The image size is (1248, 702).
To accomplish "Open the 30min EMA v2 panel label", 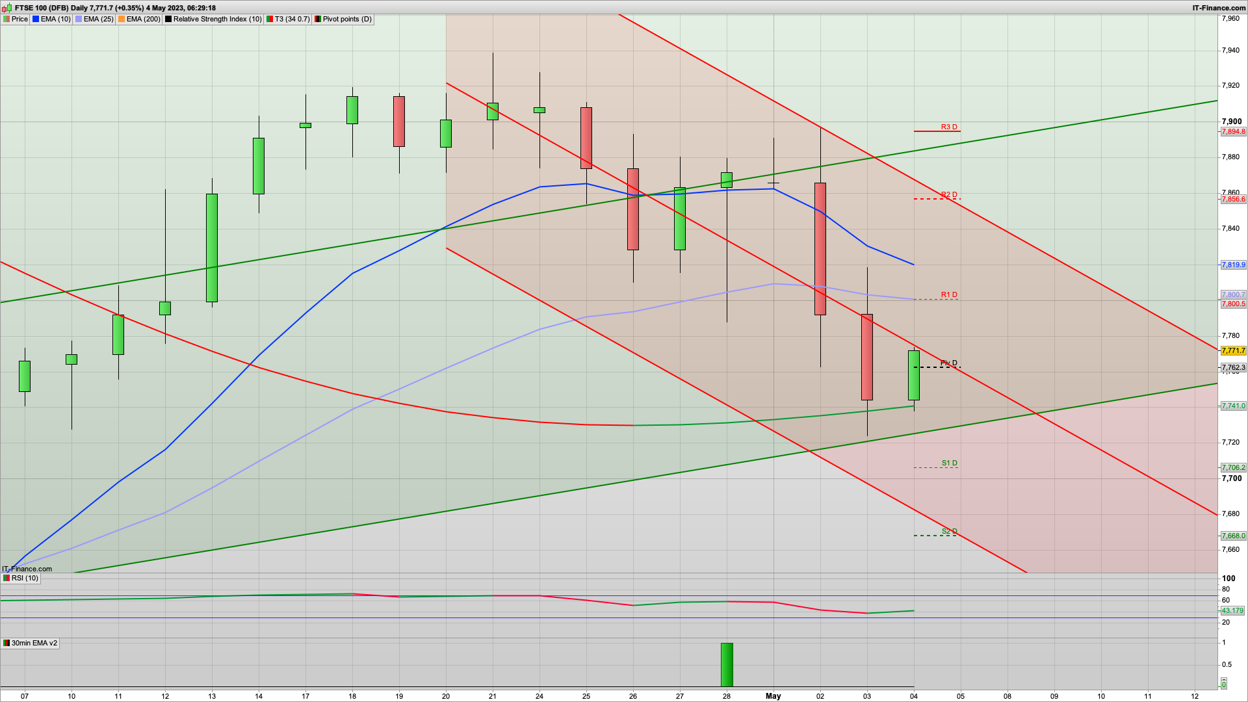I will pyautogui.click(x=34, y=643).
